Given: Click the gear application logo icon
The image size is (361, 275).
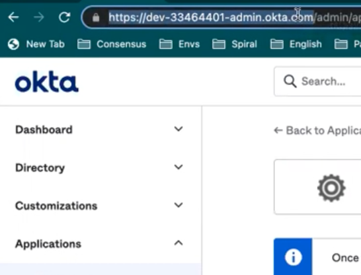Looking at the screenshot, I should click(x=331, y=188).
